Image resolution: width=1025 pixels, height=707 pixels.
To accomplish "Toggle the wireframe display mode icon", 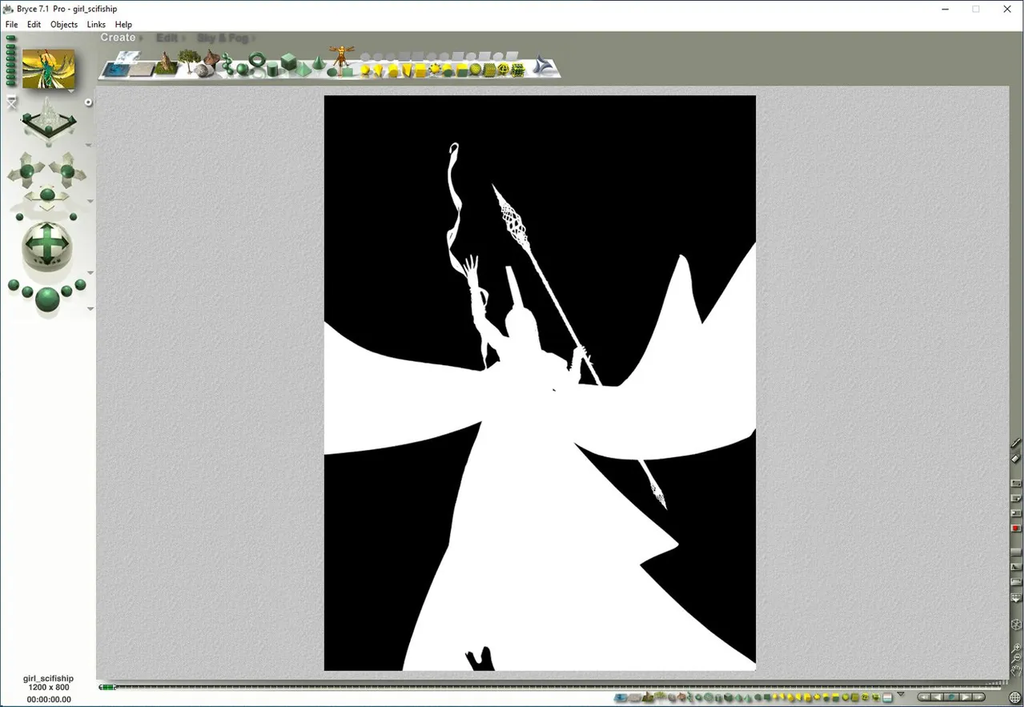I will (1016, 625).
